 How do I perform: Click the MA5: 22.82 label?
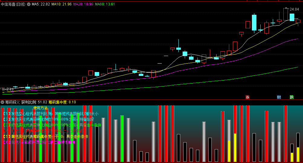coord(41,4)
